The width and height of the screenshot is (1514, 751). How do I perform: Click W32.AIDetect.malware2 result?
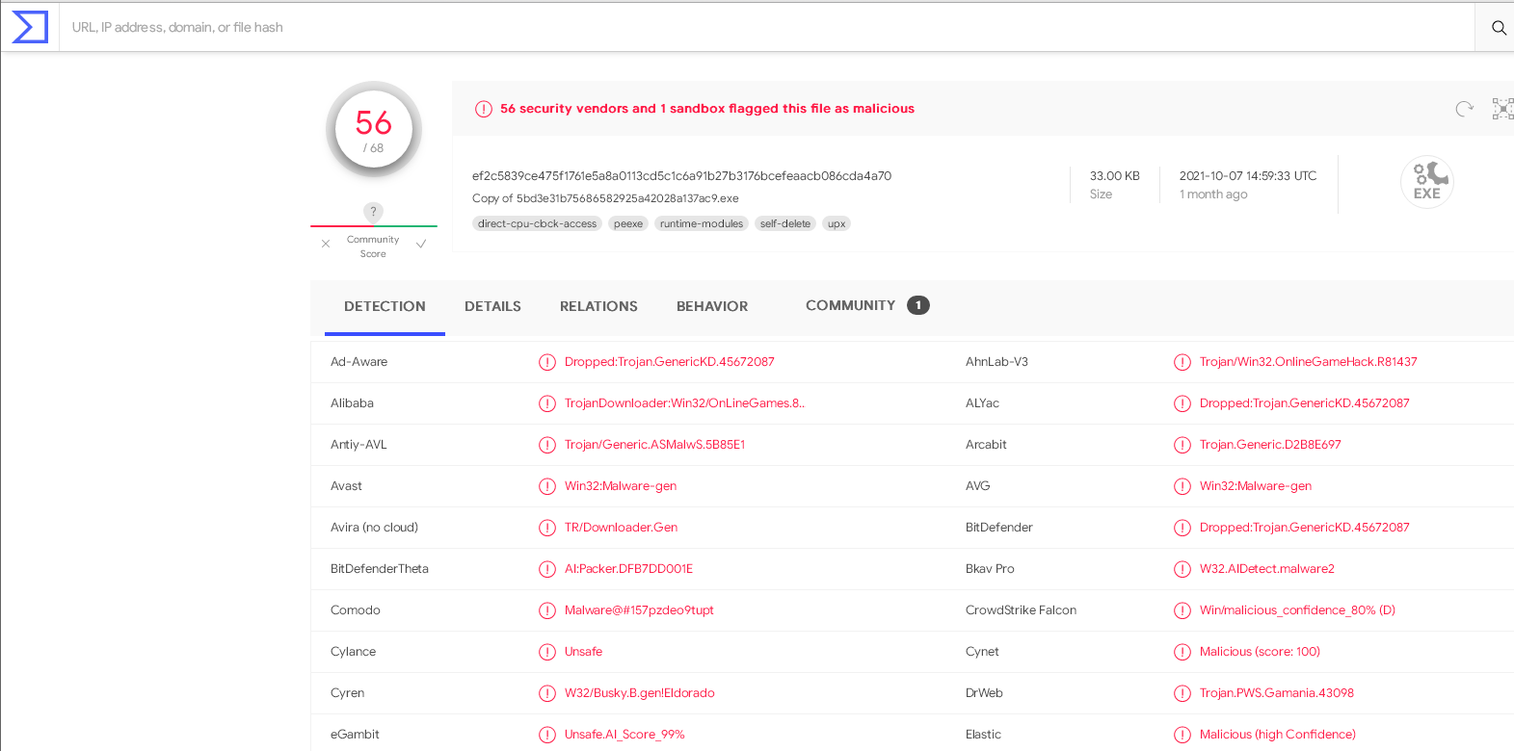pos(1267,569)
